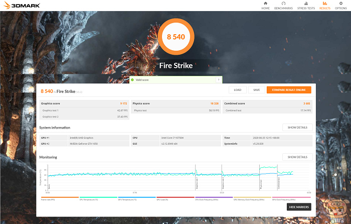This screenshot has width=351, height=224.
Task: Open the Benchmarks section icon
Action: [283, 6]
